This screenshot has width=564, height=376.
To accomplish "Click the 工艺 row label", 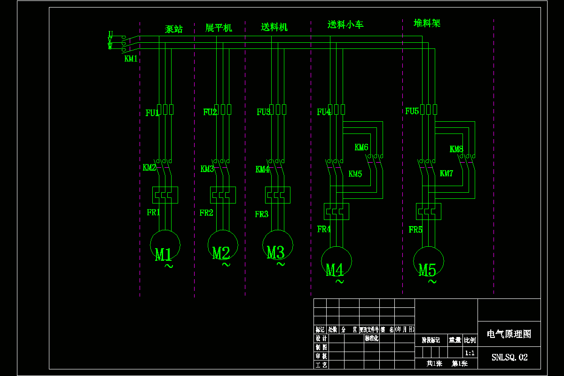I will point(321,365).
